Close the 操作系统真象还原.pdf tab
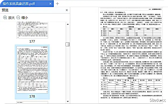This screenshot has width=168, height=104. pos(50,4)
